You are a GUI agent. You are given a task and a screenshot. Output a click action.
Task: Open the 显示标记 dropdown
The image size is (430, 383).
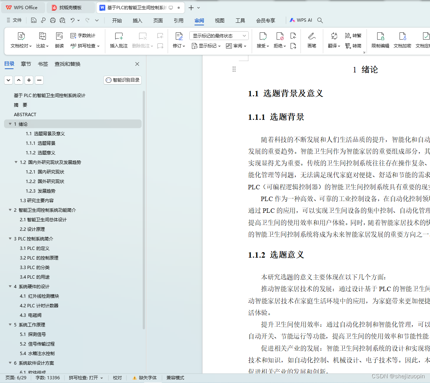(206, 46)
